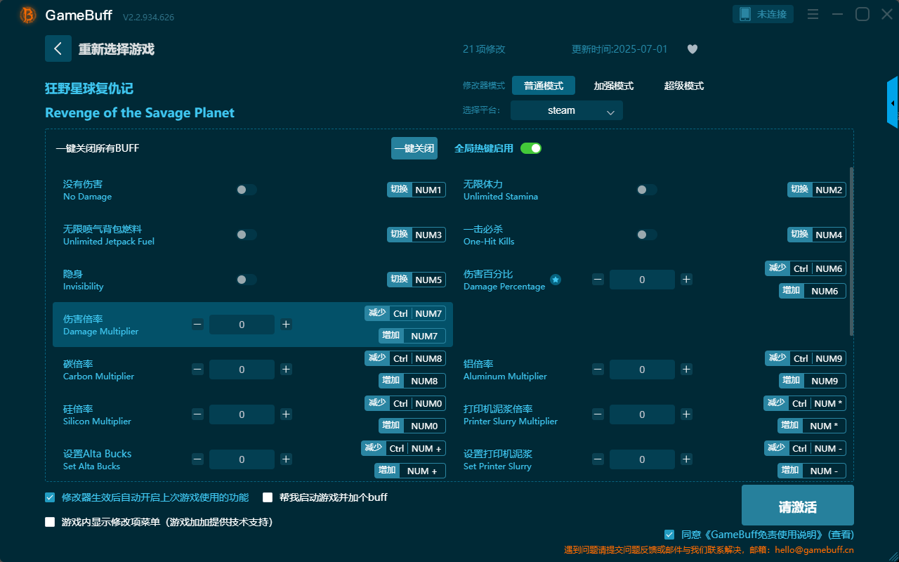The width and height of the screenshot is (899, 562).
Task: Check the launch game with buff checkbox
Action: [x=268, y=497]
